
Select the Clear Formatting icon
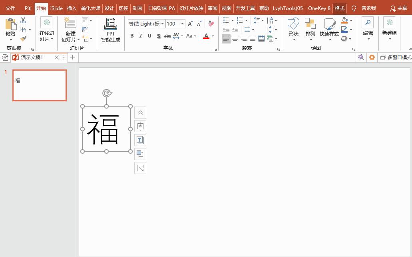[211, 24]
